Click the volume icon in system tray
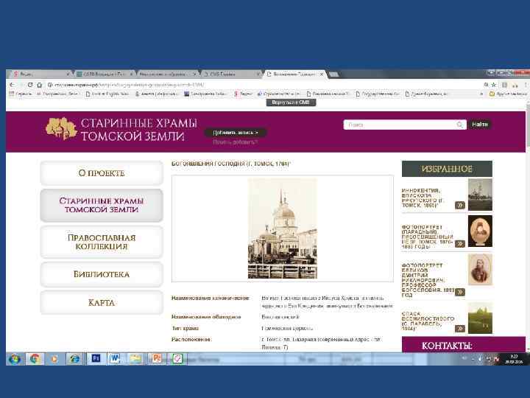This screenshot has width=530, height=398. pyautogui.click(x=480, y=359)
